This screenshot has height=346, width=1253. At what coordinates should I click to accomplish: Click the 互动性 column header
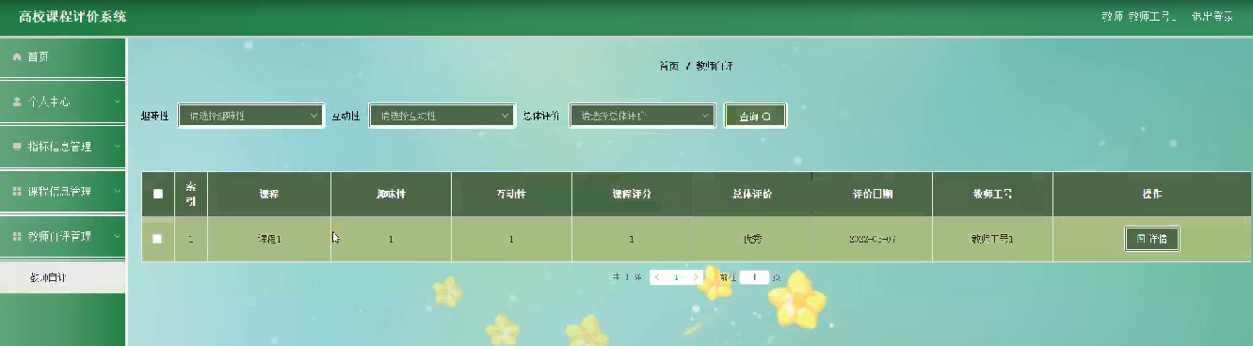click(511, 194)
